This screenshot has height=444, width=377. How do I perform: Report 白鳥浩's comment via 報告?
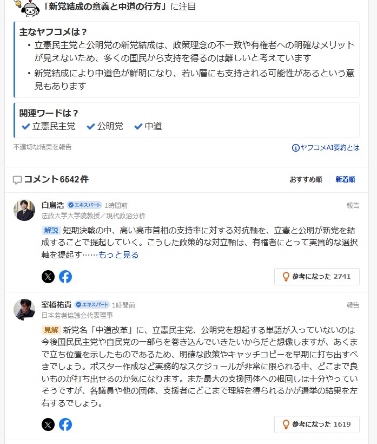click(x=353, y=205)
